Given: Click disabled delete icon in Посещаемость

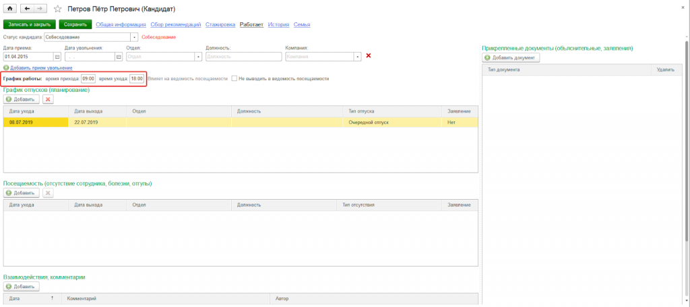Looking at the screenshot, I should [x=48, y=193].
